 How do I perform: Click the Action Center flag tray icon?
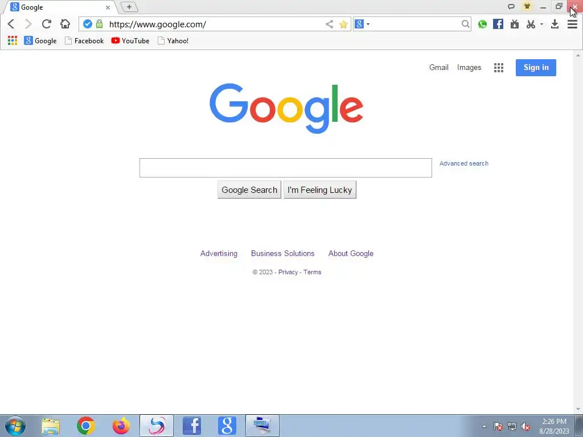498,427
